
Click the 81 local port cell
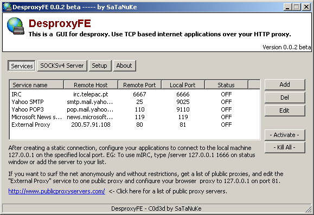[x=183, y=125]
